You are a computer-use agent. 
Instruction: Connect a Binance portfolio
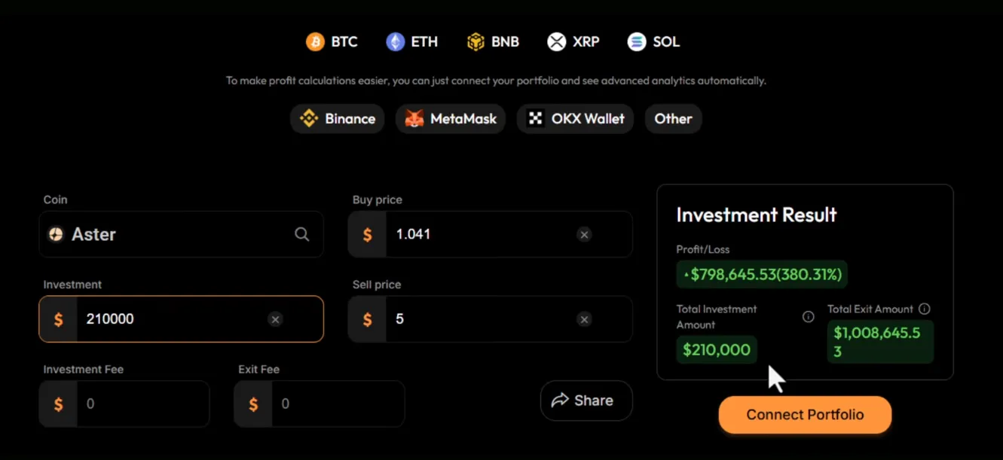(338, 119)
